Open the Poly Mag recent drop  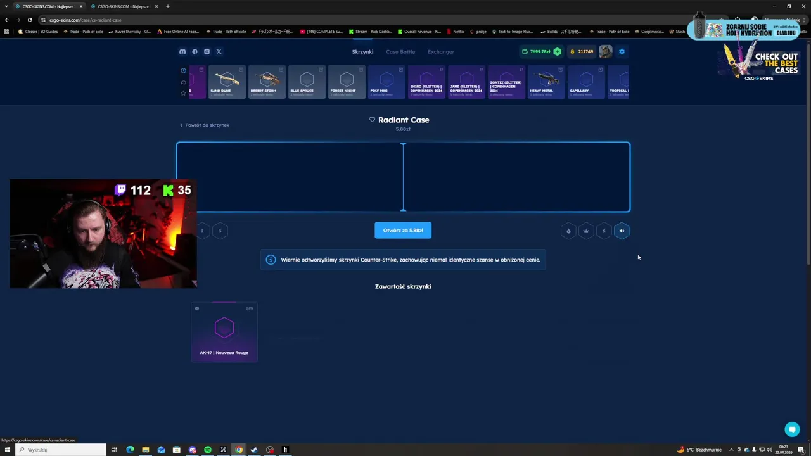[x=386, y=82]
